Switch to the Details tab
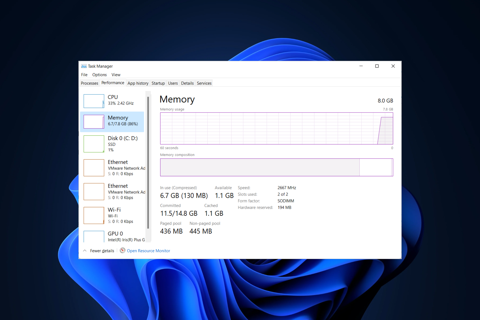The width and height of the screenshot is (480, 320). point(187,83)
